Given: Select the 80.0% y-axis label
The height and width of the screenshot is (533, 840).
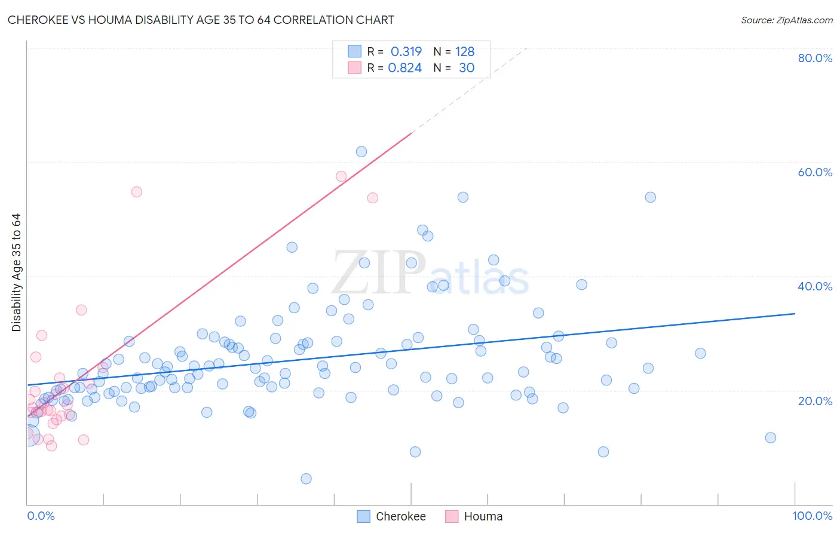Looking at the screenshot, I should pyautogui.click(x=815, y=58).
